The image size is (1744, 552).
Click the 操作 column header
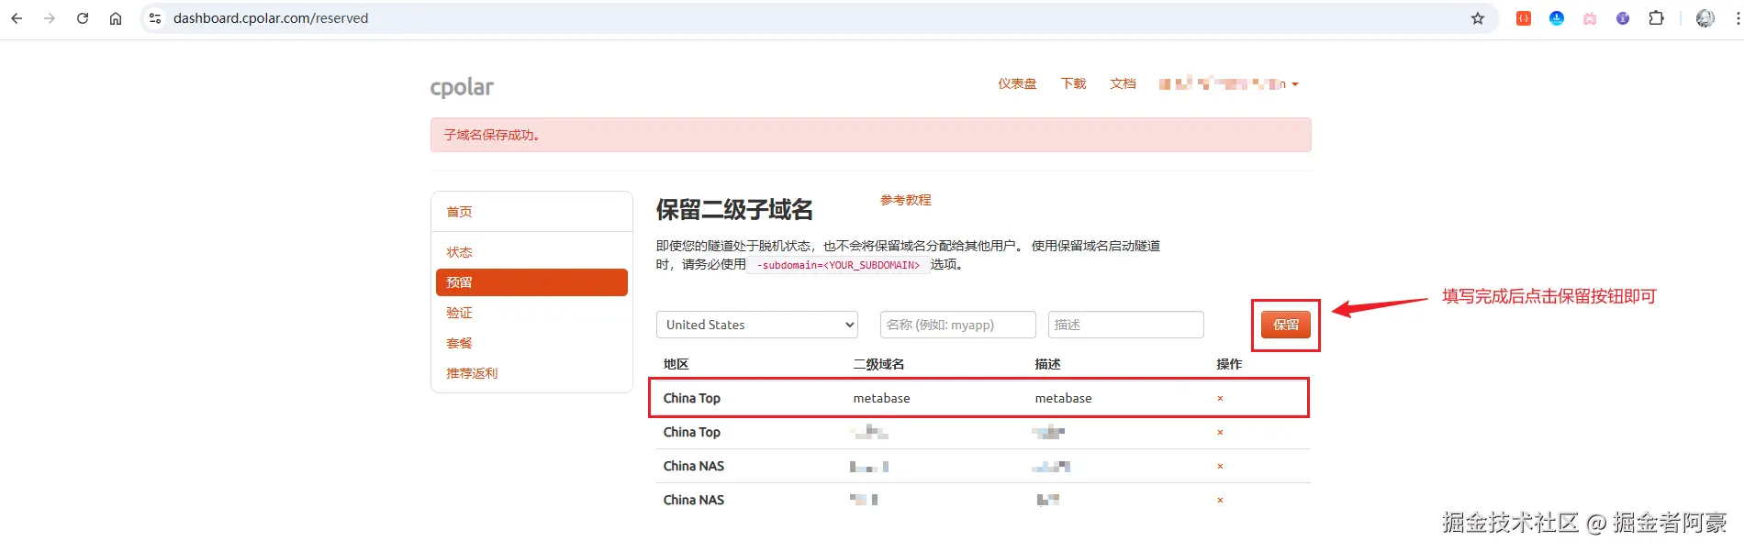1229,364
